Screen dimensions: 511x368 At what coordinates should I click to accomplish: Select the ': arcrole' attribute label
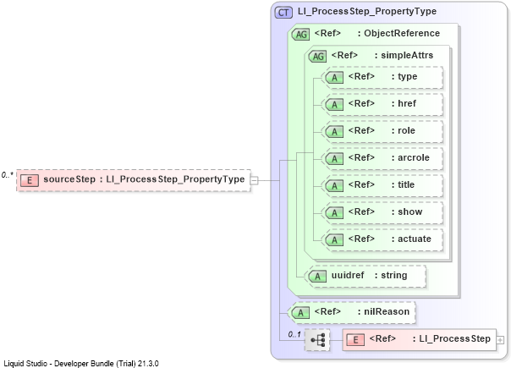click(410, 157)
